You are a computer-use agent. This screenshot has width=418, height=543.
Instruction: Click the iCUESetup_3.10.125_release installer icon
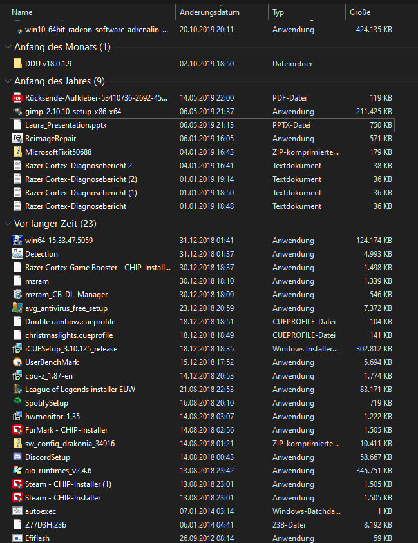(17, 349)
